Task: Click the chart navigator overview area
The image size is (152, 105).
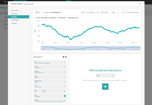Action: coord(91,48)
